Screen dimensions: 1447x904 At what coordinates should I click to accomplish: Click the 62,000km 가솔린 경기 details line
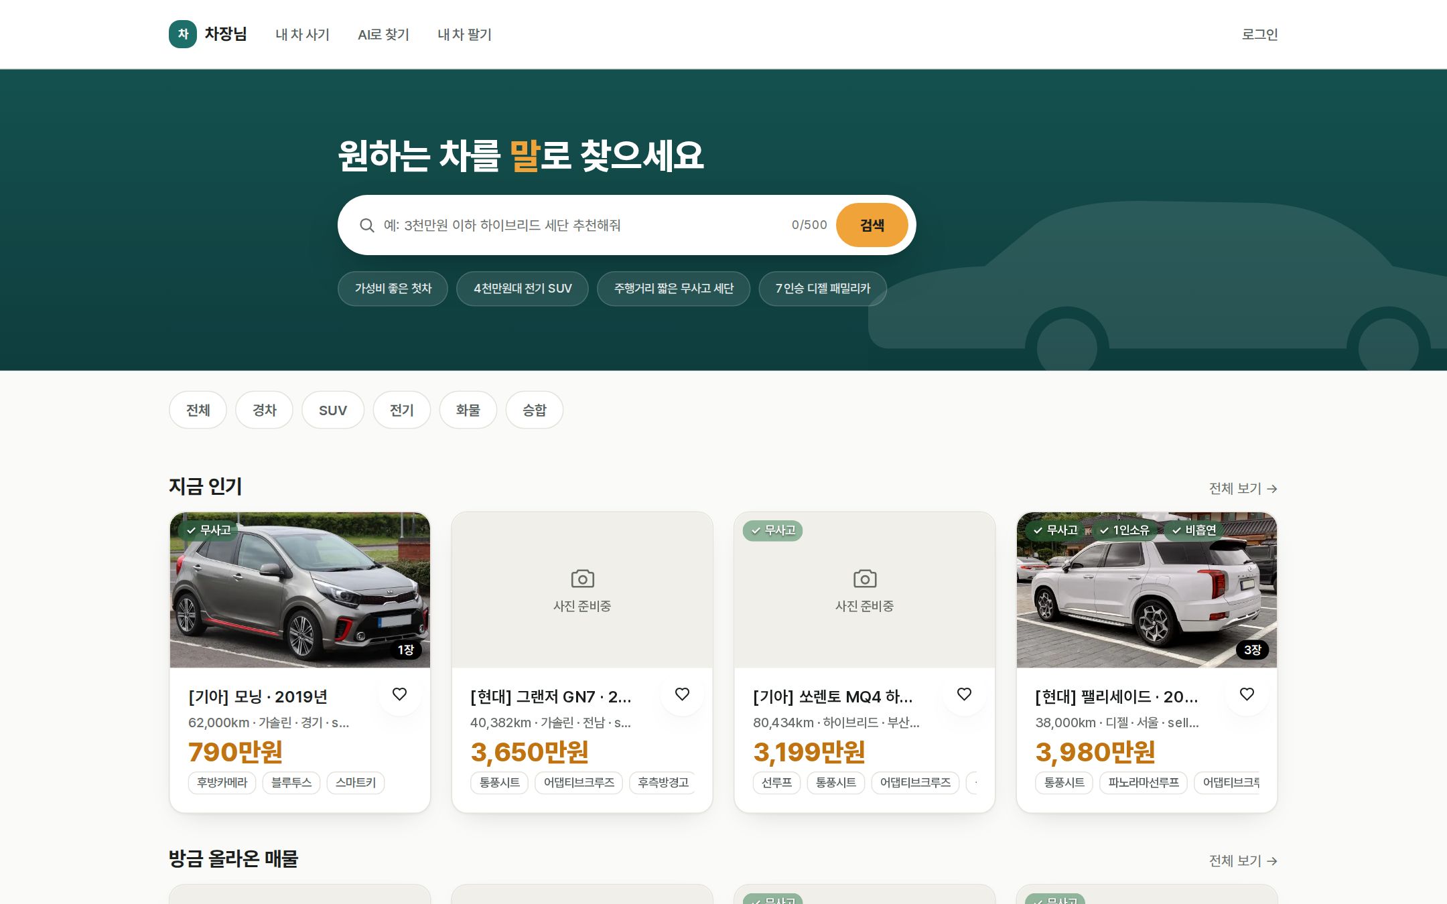(x=269, y=723)
